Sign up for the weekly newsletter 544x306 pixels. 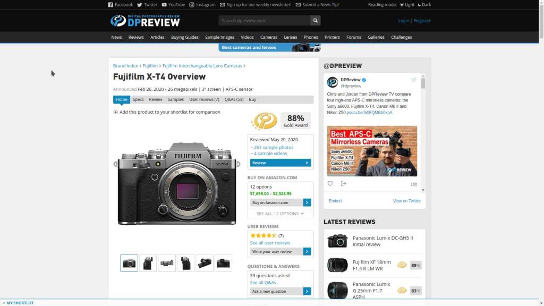[x=256, y=4]
